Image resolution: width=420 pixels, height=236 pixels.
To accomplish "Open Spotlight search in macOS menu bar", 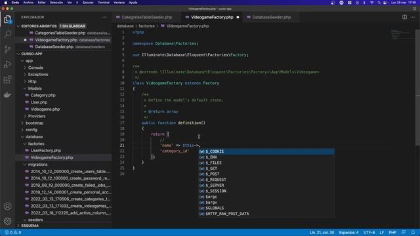I will pos(379,3).
